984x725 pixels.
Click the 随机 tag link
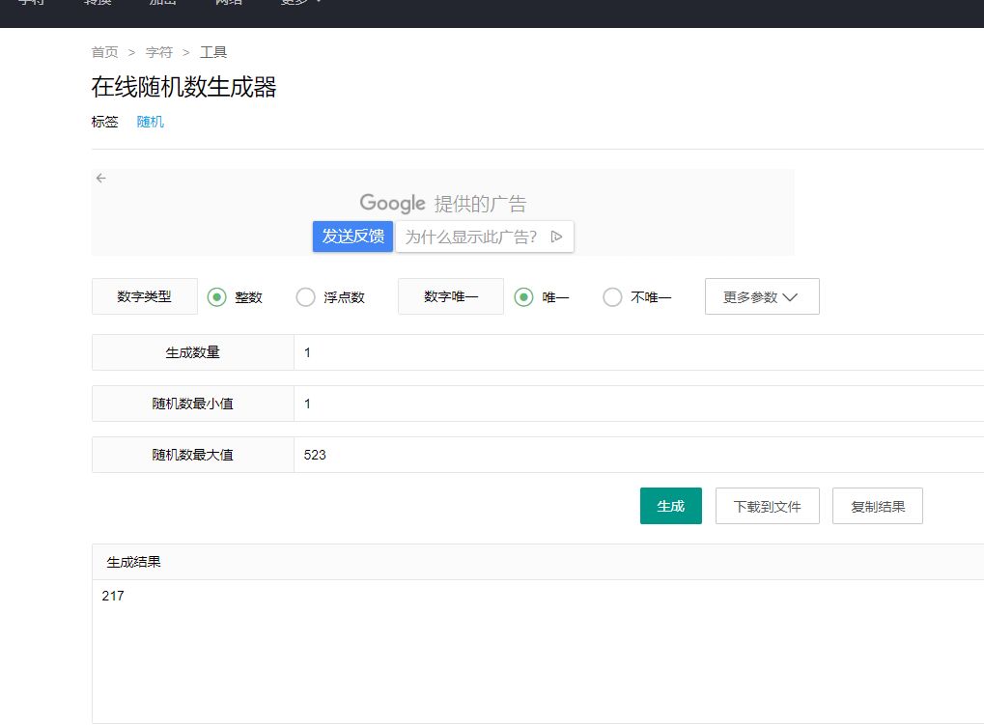coord(151,122)
